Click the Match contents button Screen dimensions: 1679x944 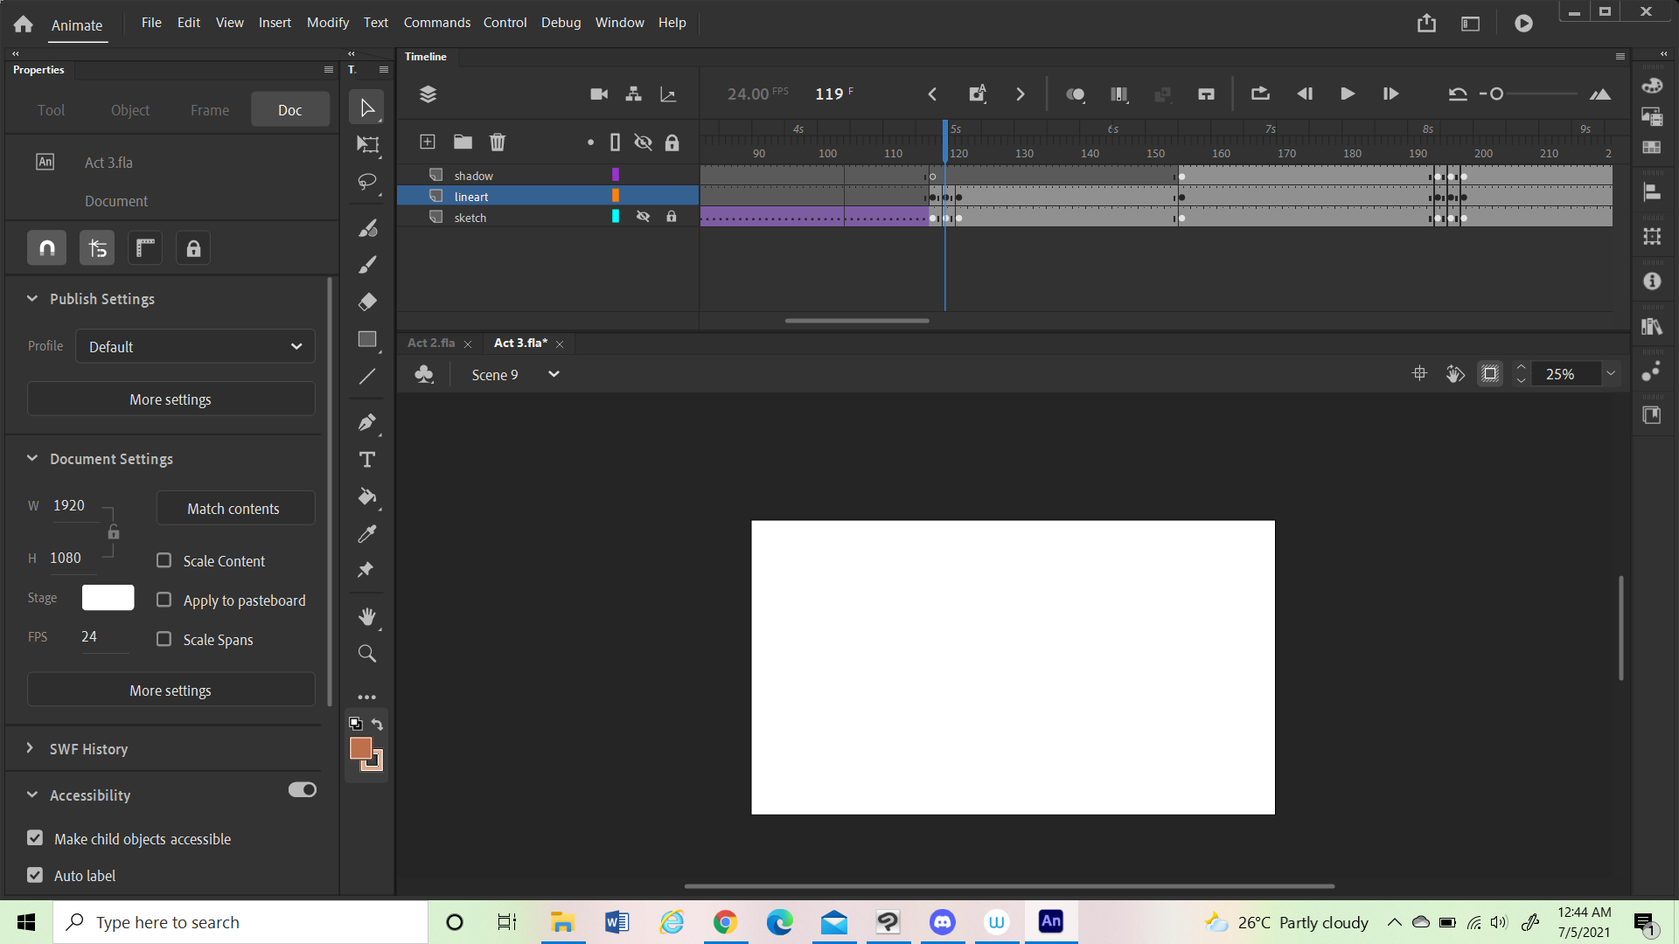point(234,508)
